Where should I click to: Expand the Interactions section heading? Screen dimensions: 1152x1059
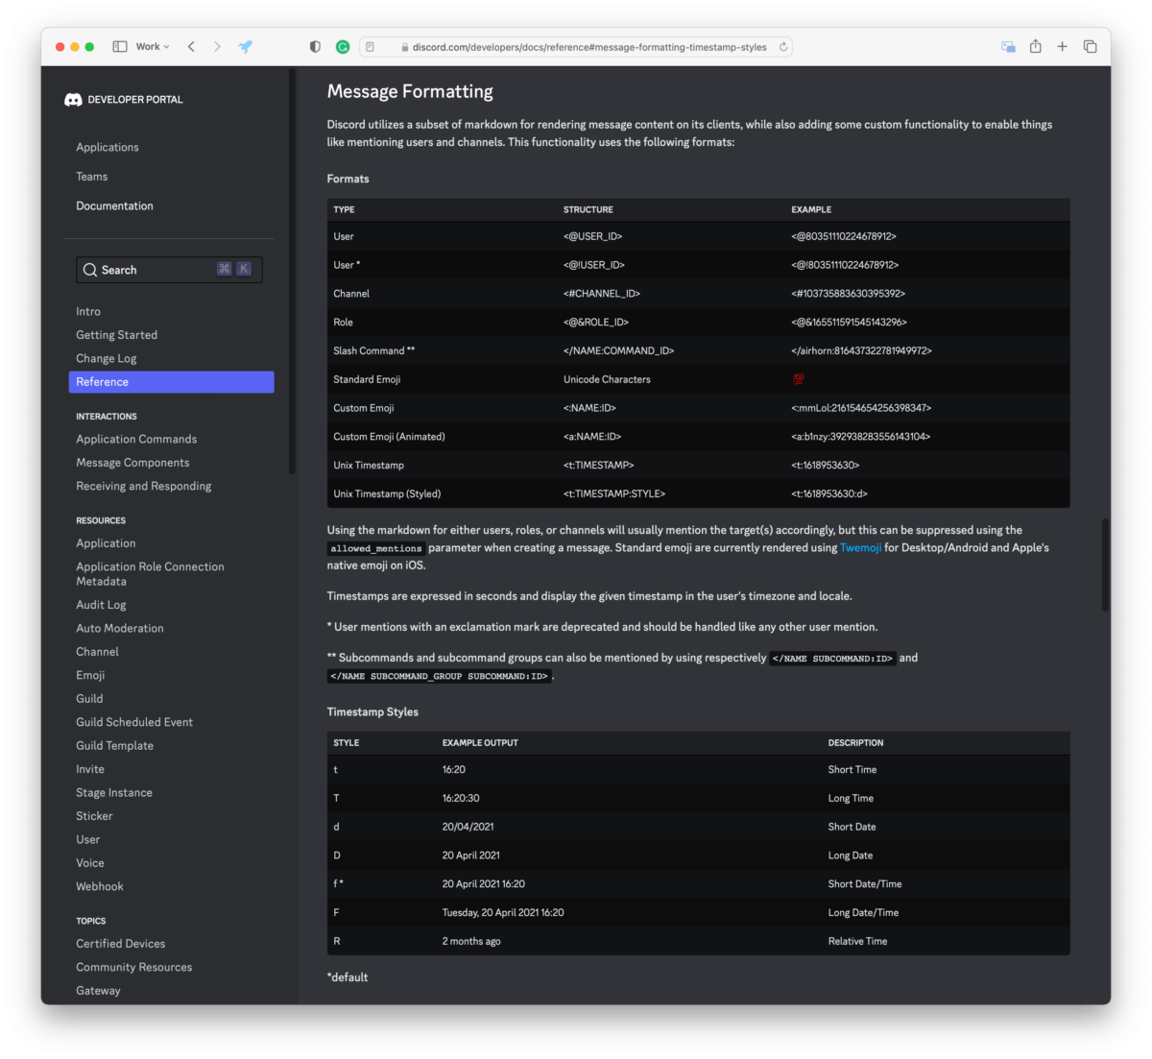click(x=106, y=416)
